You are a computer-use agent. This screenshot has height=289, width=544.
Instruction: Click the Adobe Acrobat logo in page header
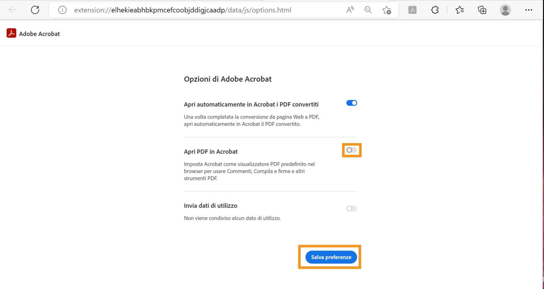[11, 33]
